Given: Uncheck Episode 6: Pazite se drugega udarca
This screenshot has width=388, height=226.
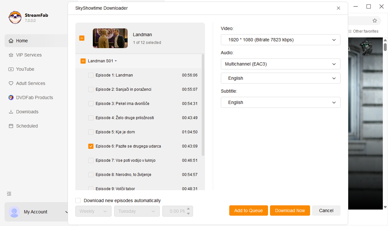Looking at the screenshot, I should (91, 146).
